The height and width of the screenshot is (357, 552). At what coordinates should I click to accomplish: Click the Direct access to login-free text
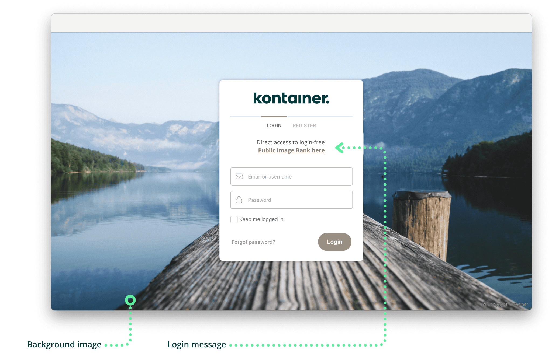(291, 142)
